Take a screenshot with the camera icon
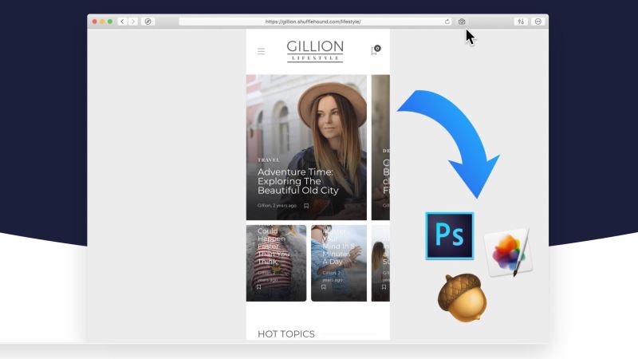This screenshot has width=638, height=359. pos(462,22)
